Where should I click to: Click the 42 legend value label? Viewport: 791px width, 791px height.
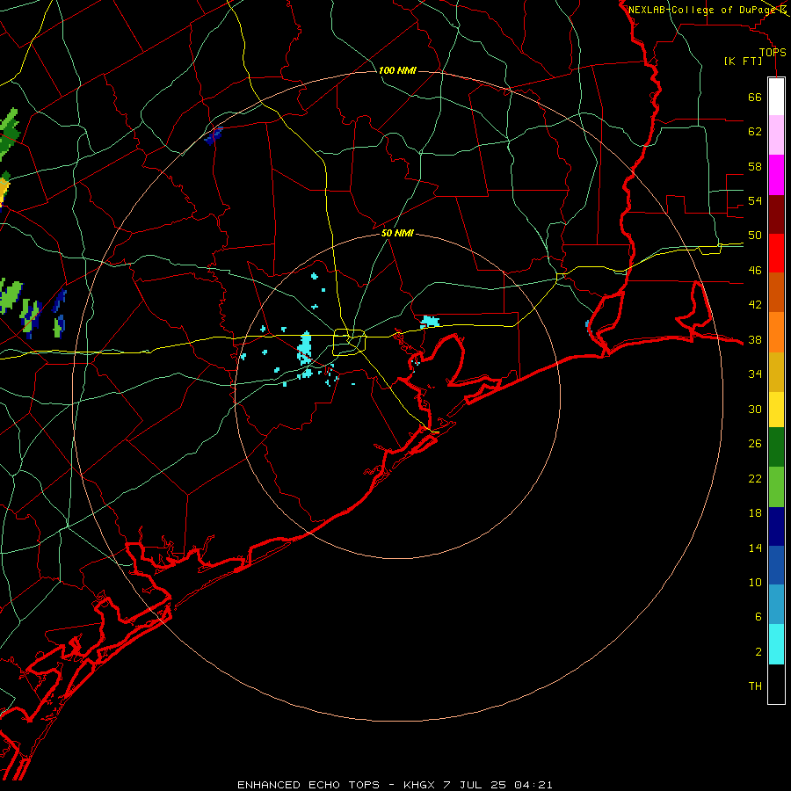[x=755, y=305]
